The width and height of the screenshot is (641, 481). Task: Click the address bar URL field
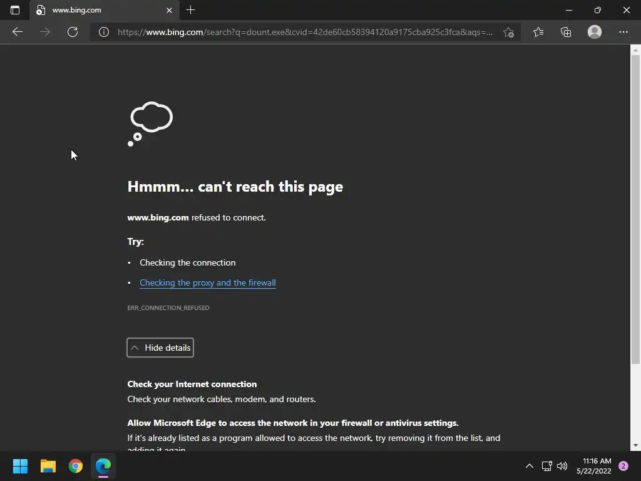pos(305,32)
